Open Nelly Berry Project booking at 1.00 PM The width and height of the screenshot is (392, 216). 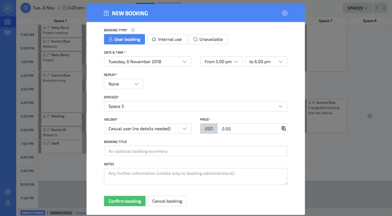pos(60,62)
